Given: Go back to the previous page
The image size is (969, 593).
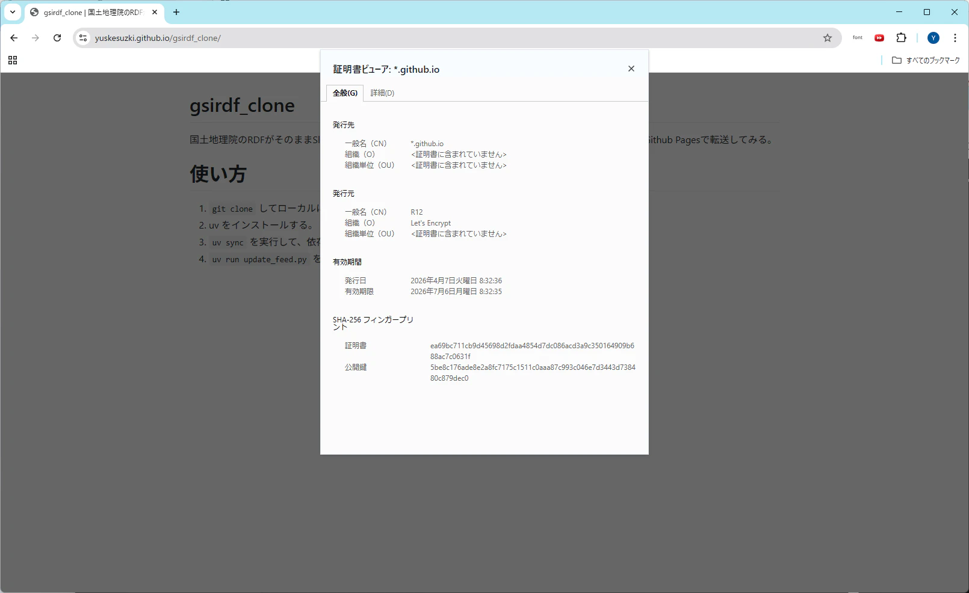Looking at the screenshot, I should [x=14, y=38].
